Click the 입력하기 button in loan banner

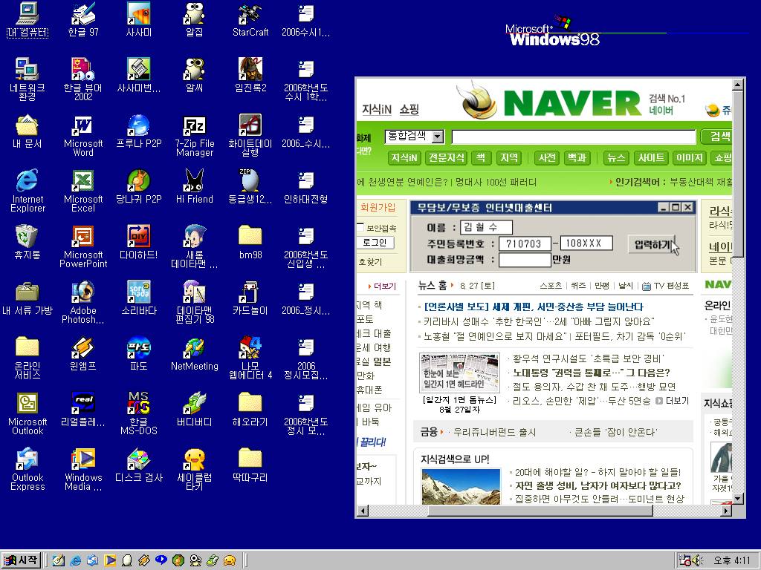tap(652, 245)
